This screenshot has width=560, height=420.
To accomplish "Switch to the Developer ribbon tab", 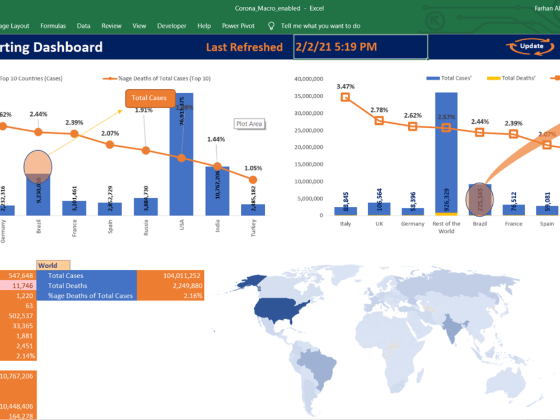I will point(171,25).
